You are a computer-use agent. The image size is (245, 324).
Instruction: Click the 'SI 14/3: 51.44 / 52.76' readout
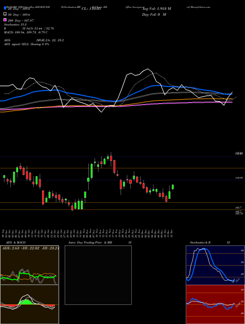38,28
